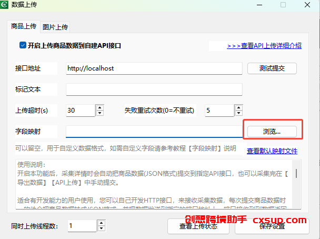Switch to the 图片上传 tab
Image resolution: width=320 pixels, height=239 pixels.
pyautogui.click(x=55, y=27)
